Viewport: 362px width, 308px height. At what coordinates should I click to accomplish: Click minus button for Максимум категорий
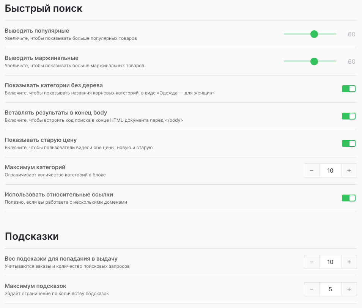click(312, 170)
